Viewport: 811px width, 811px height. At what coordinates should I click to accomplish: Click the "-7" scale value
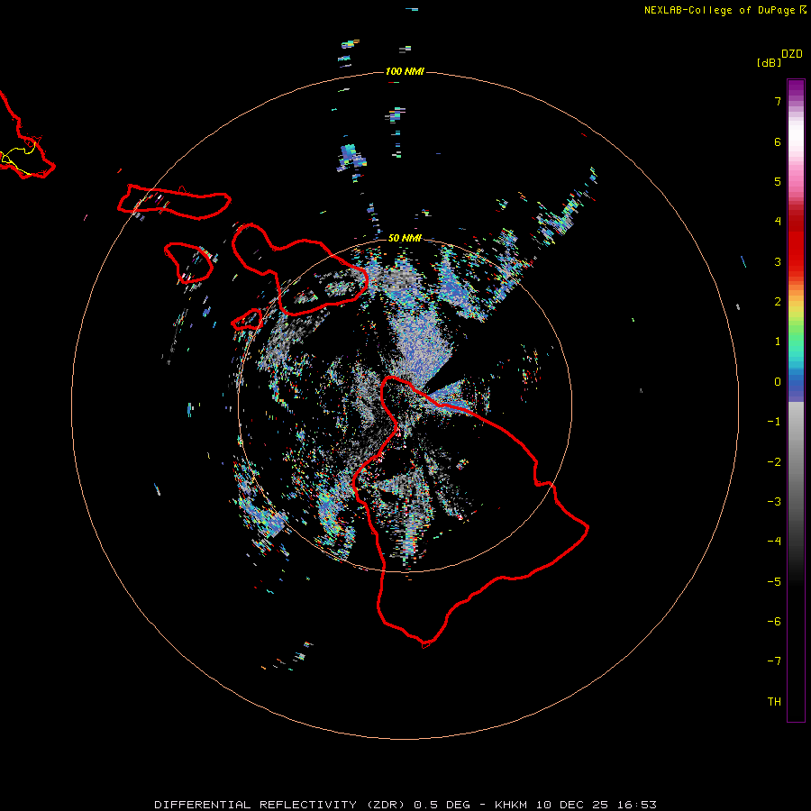tap(774, 661)
